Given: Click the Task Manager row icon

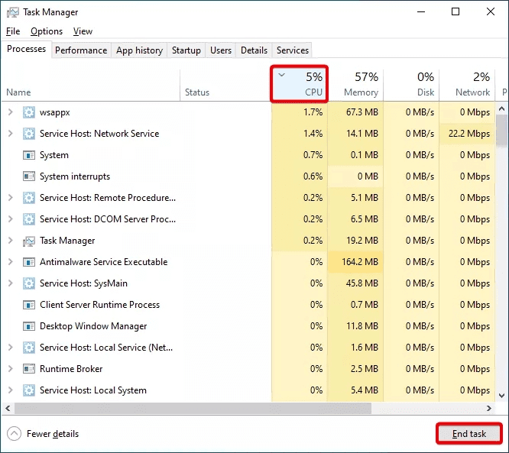Looking at the screenshot, I should pyautogui.click(x=29, y=241).
